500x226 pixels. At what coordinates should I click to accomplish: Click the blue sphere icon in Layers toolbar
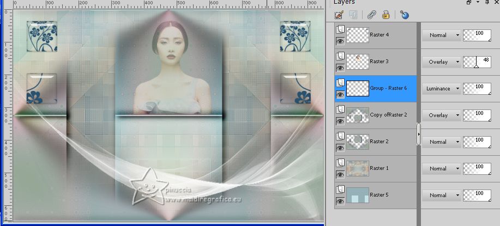point(405,15)
